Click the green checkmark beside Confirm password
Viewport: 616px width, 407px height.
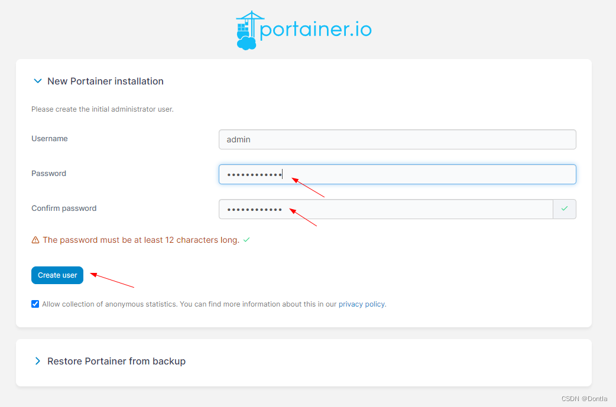[565, 209]
